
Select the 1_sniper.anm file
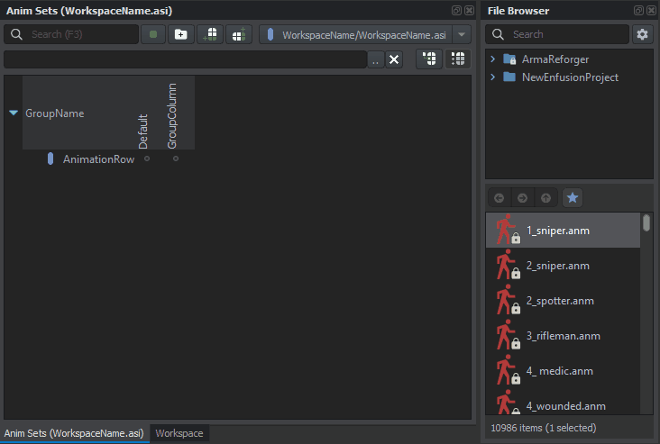pos(564,230)
